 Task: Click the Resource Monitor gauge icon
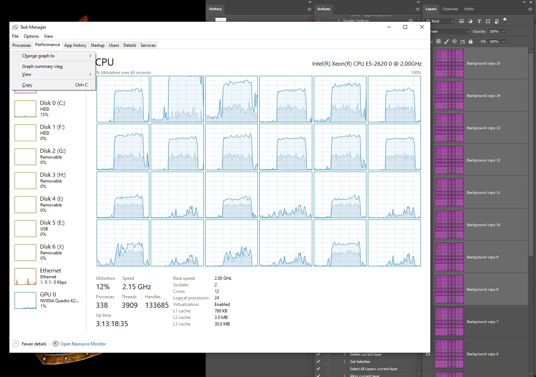tap(56, 344)
